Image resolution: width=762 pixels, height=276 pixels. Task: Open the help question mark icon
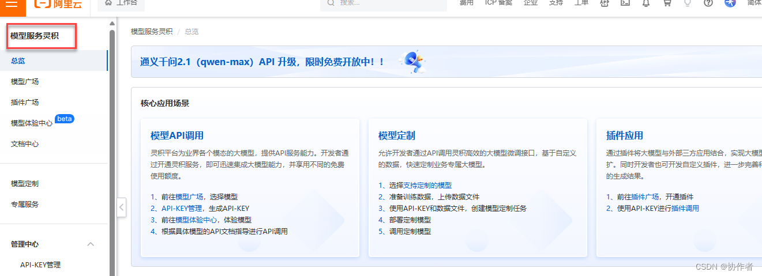pyautogui.click(x=708, y=3)
